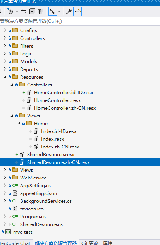Screen dimensions: 160x245
Task: Open dropdown arrow next to pending changes filter
Action: (x=17, y=11)
